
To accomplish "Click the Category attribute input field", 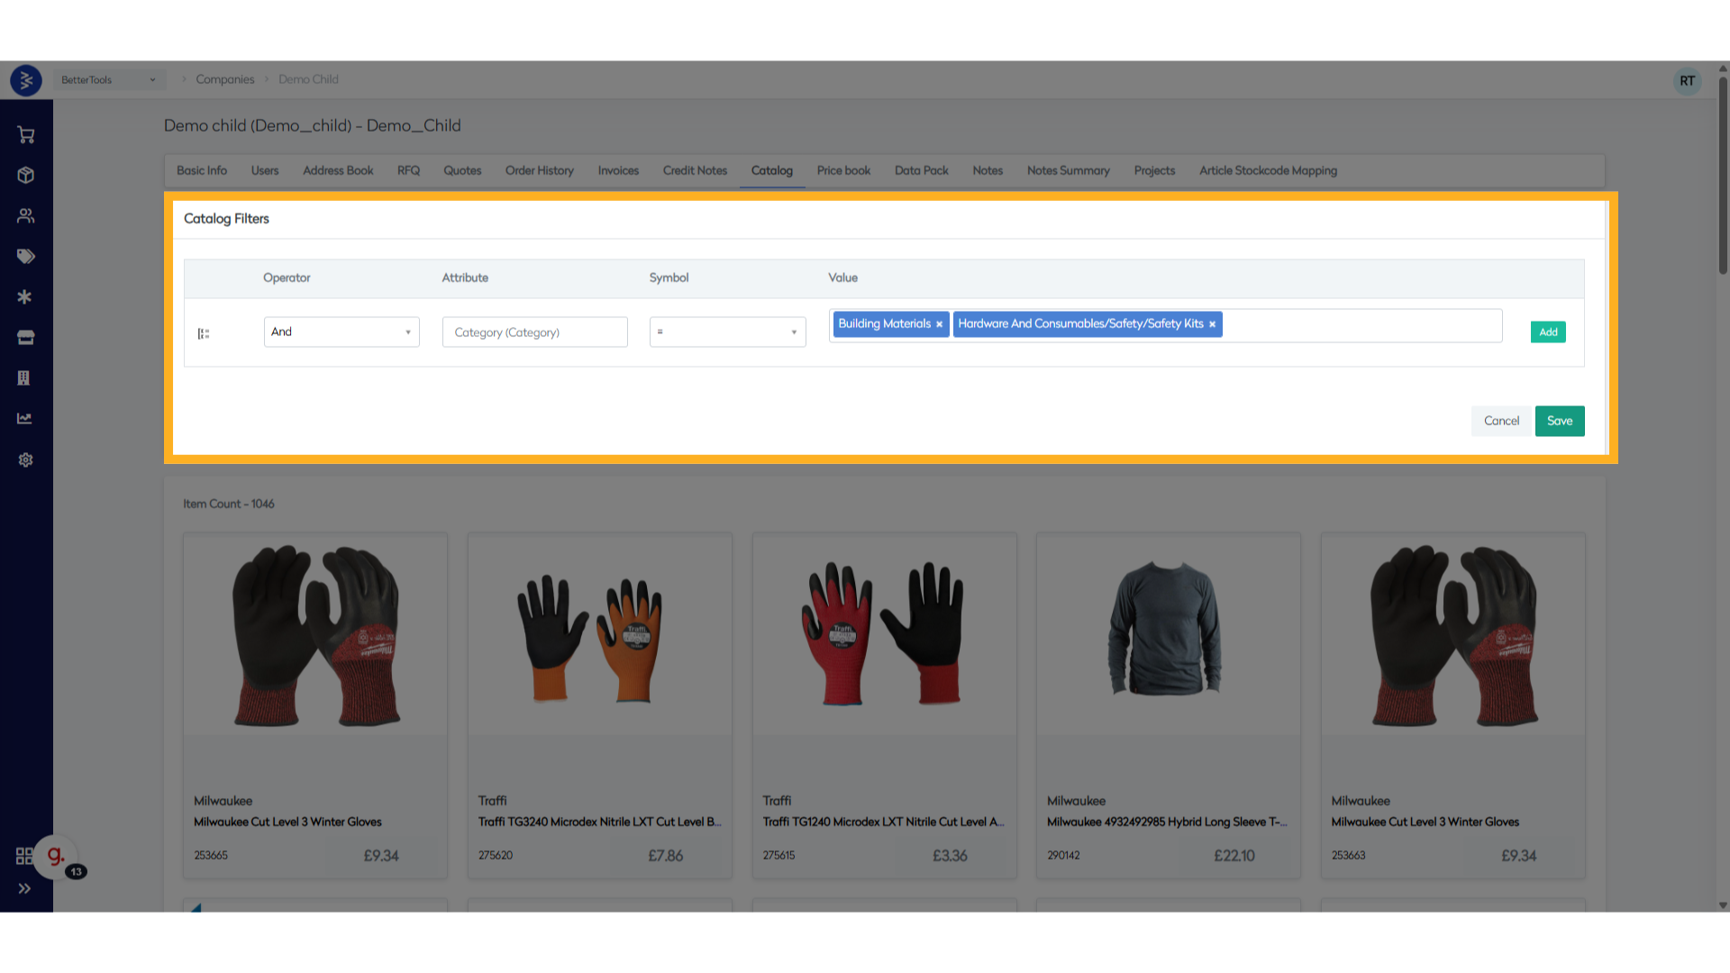I will pos(534,332).
